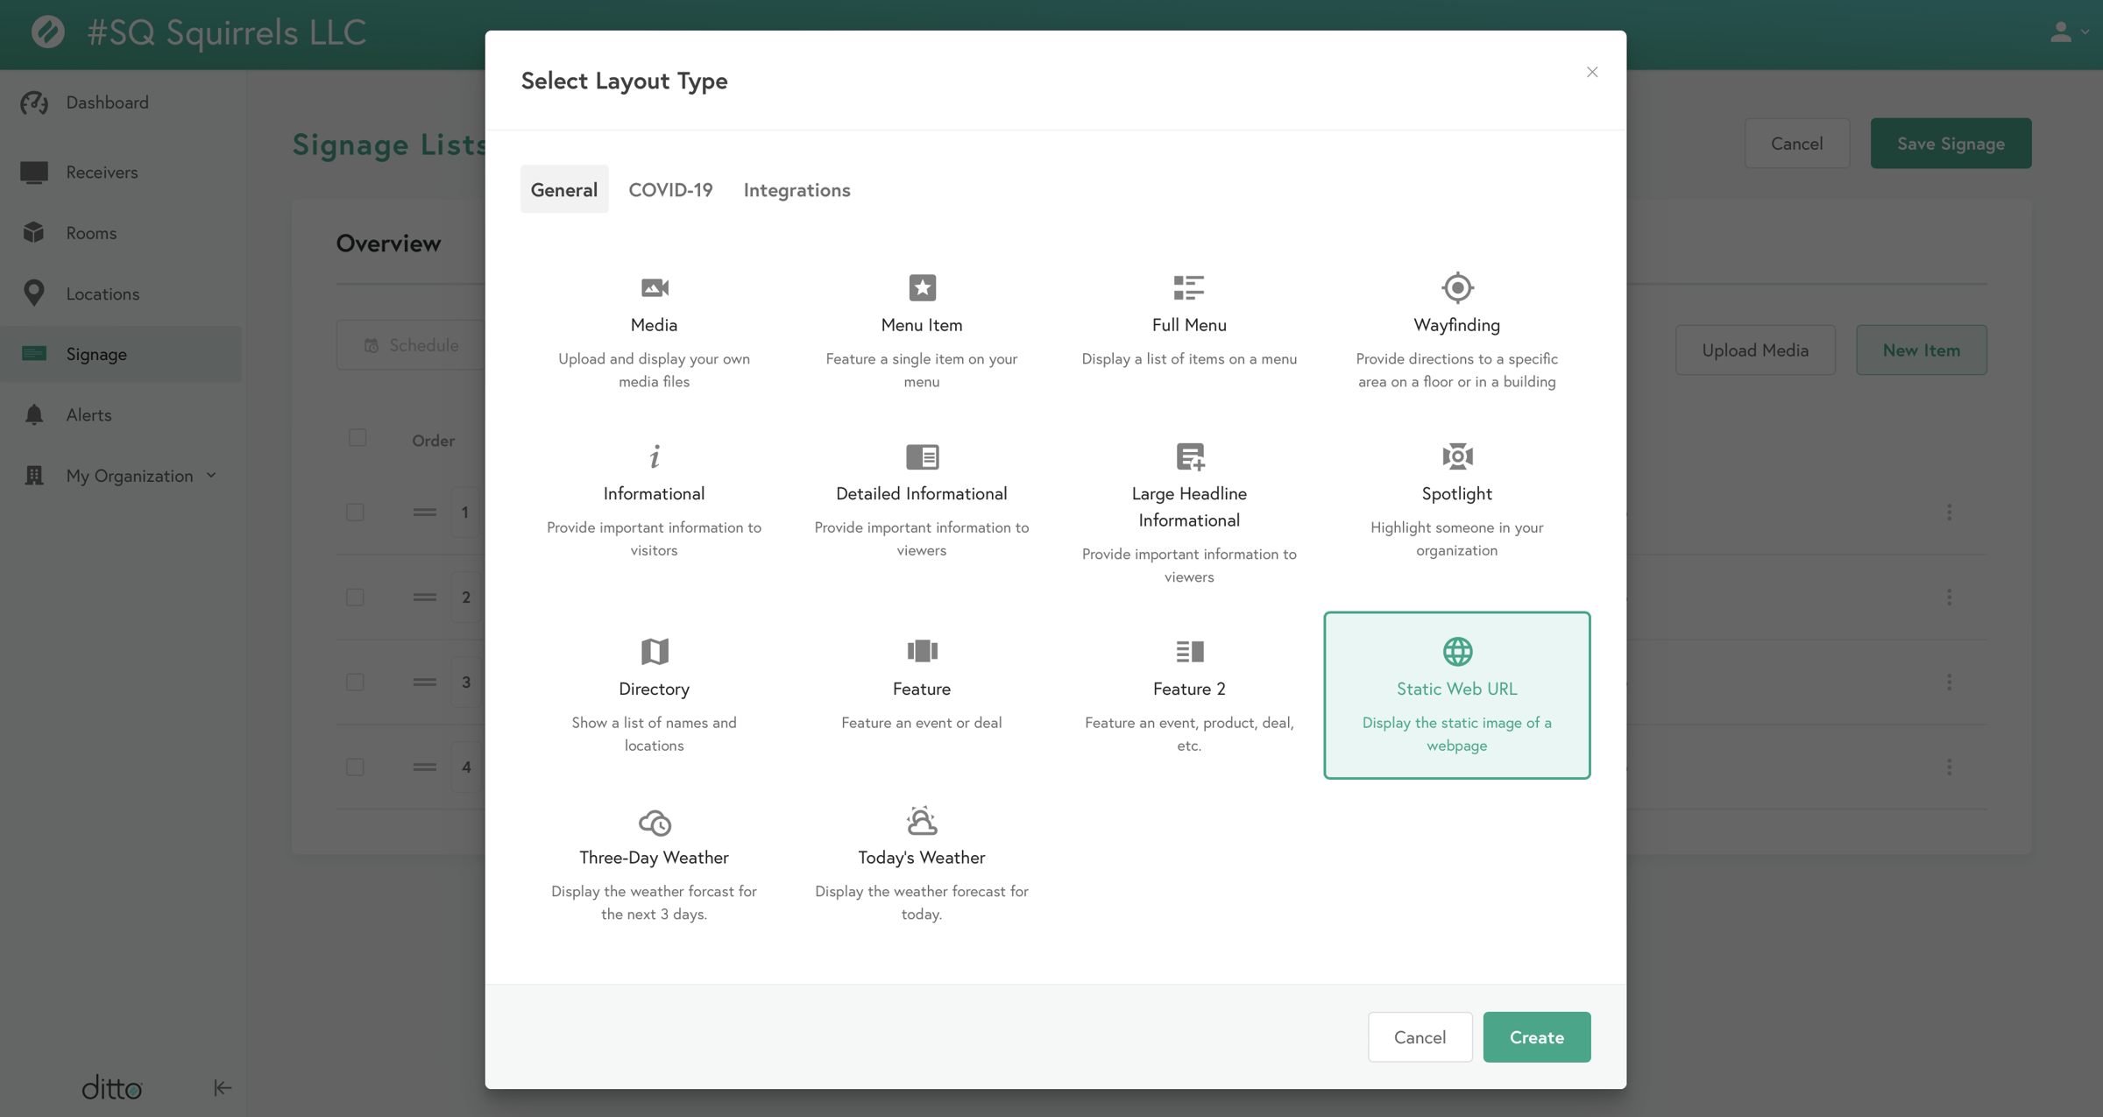This screenshot has height=1117, width=2103.
Task: Select the Media layout icon
Action: [x=654, y=287]
